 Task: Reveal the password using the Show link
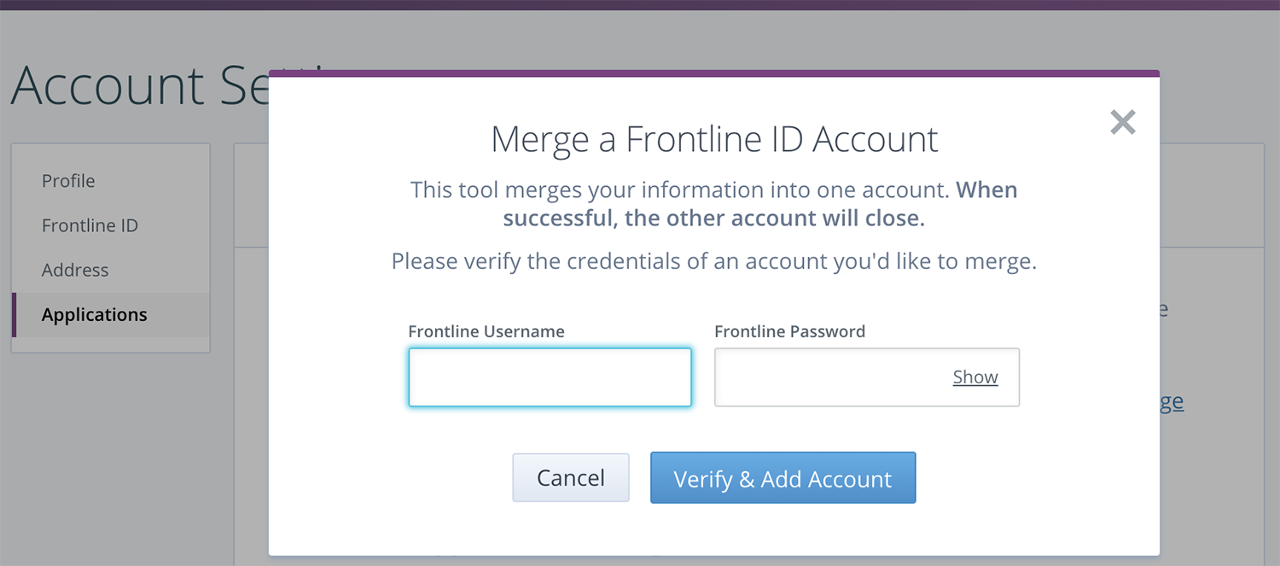tap(975, 377)
